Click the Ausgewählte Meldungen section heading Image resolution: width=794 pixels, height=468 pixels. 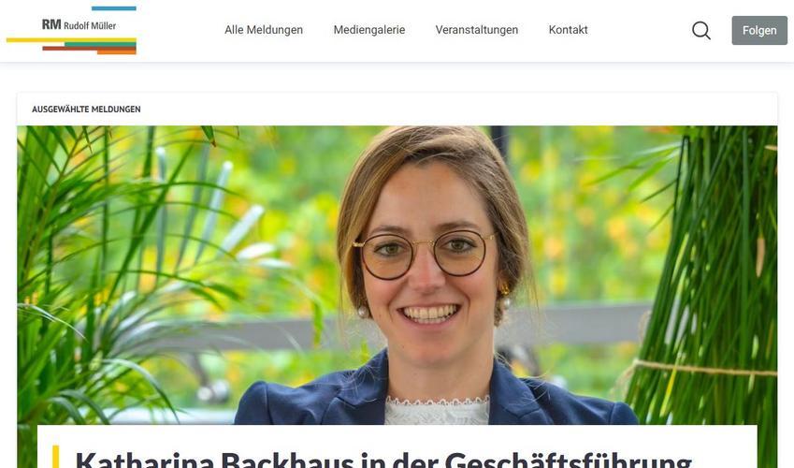pos(86,109)
